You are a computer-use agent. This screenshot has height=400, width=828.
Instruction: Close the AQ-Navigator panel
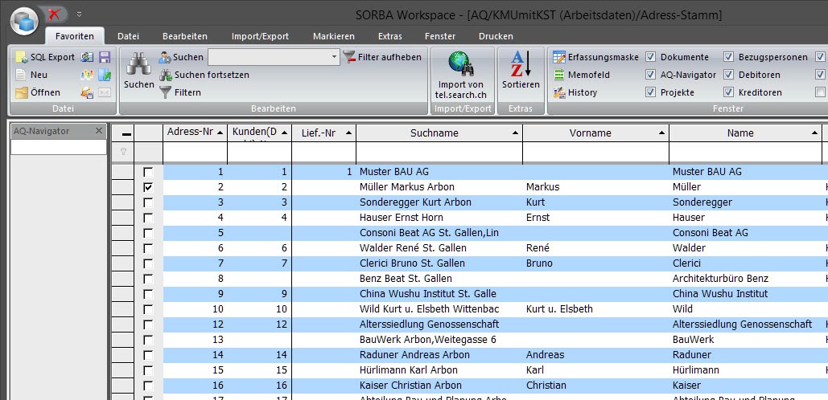(99, 131)
